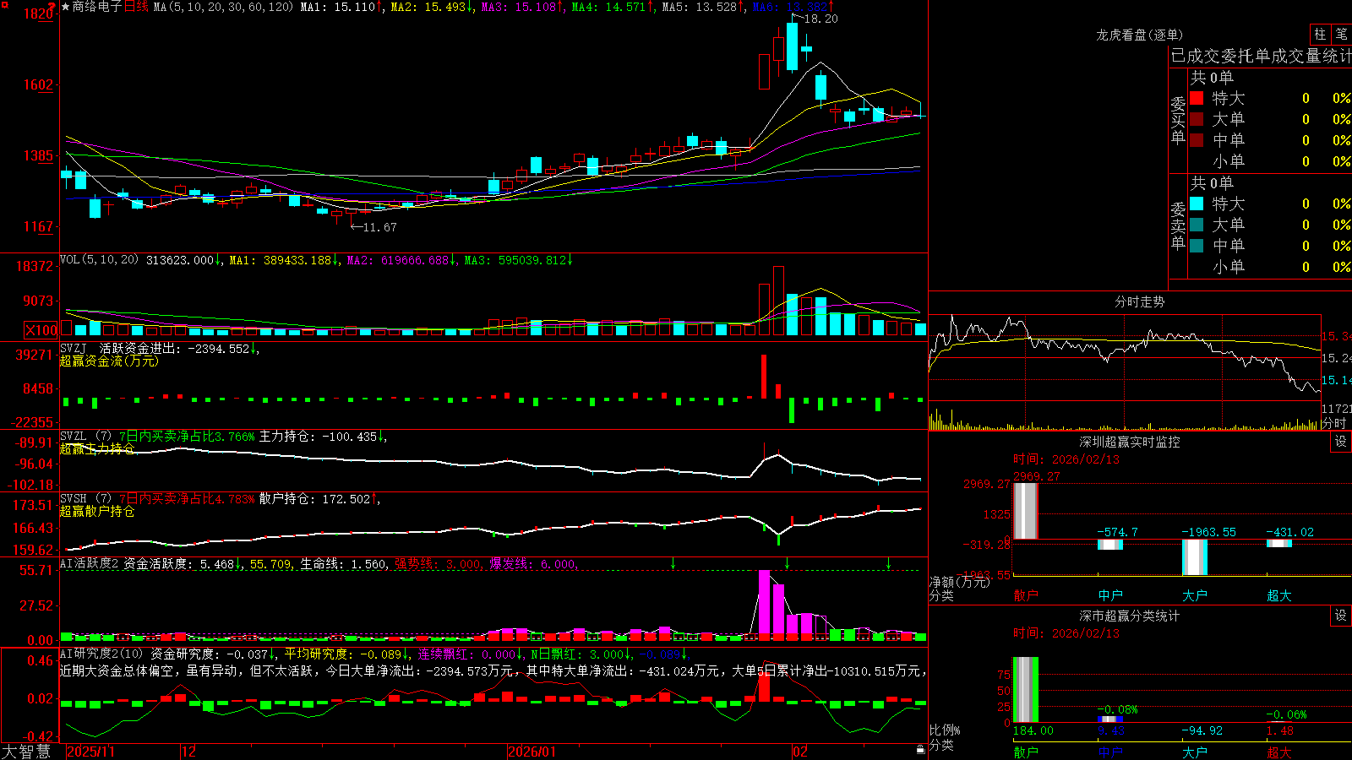Switch order view to 笔 mode
This screenshot has height=760, width=1352.
1342,35
